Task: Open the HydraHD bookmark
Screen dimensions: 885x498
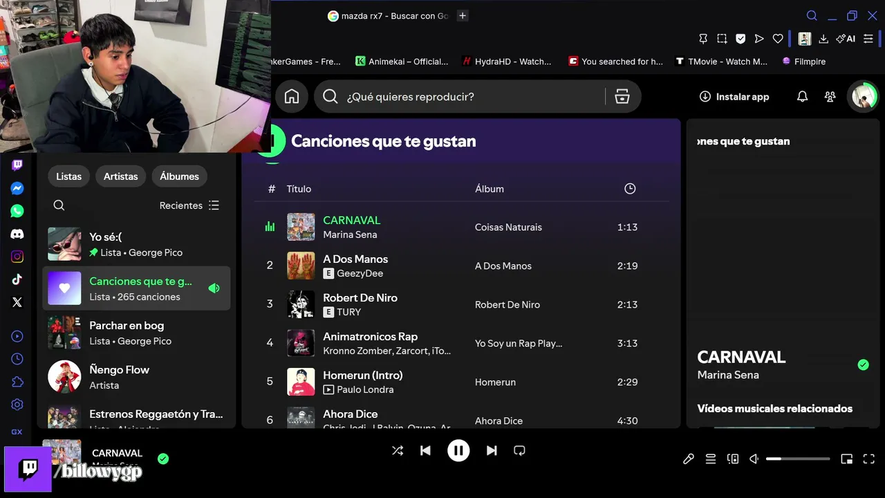Action: click(507, 62)
